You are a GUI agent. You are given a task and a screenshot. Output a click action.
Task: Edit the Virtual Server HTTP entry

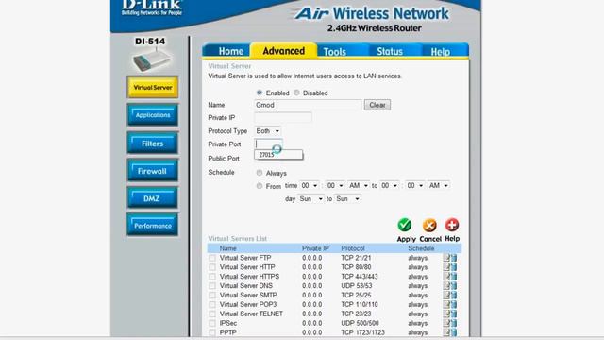click(446, 266)
